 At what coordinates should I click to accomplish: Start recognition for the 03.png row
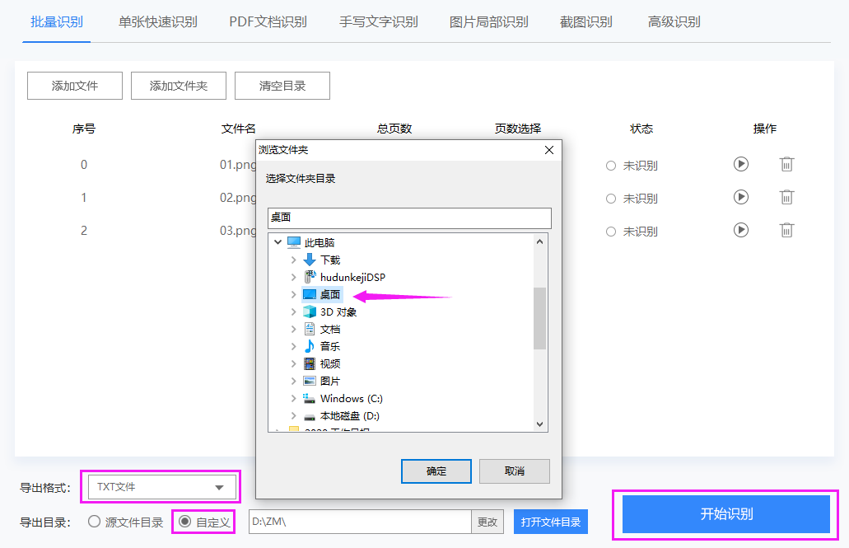point(740,230)
